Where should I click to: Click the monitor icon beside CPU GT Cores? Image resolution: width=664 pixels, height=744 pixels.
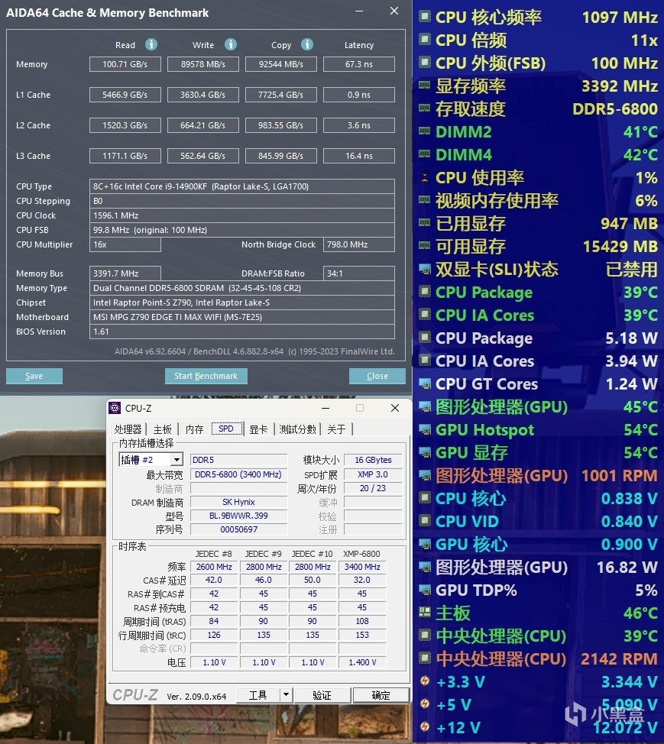424,383
